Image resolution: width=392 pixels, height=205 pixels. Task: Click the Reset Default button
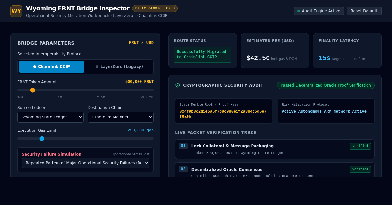(x=364, y=11)
